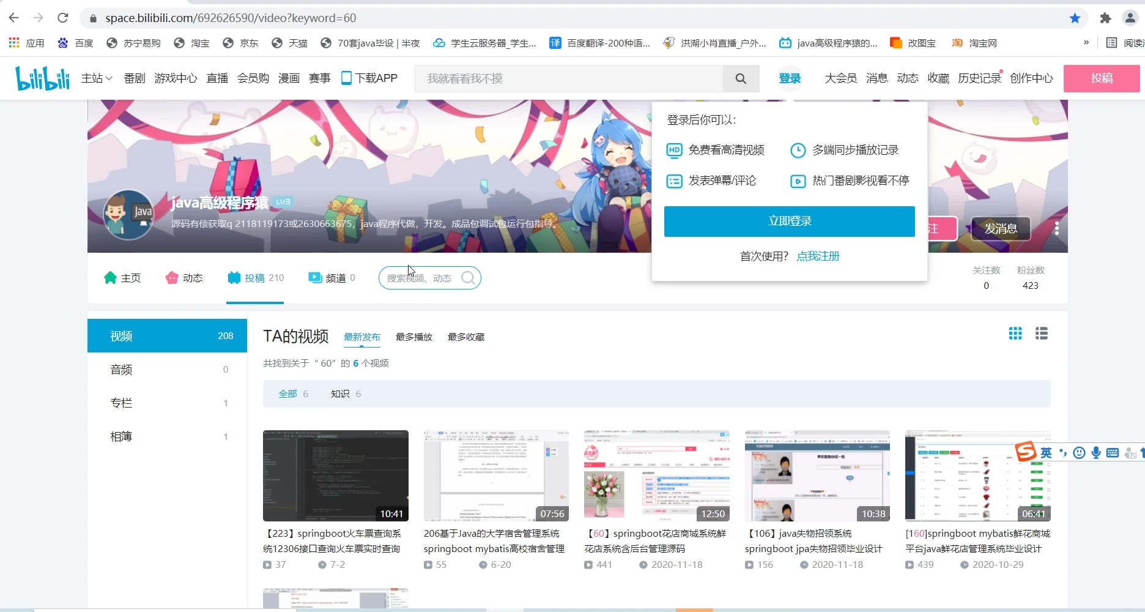1145x612 pixels.
Task: Click Sogou microphone voice input icon
Action: pyautogui.click(x=1096, y=453)
